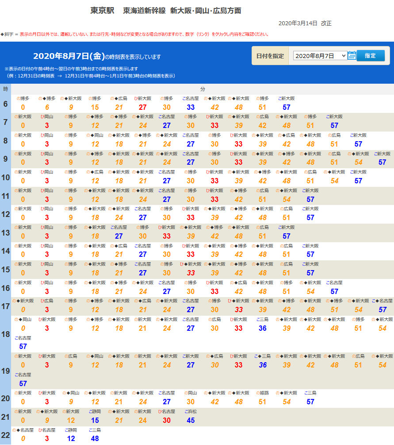Open the calendar date picker icon
This screenshot has height=445, width=394.
click(x=352, y=55)
